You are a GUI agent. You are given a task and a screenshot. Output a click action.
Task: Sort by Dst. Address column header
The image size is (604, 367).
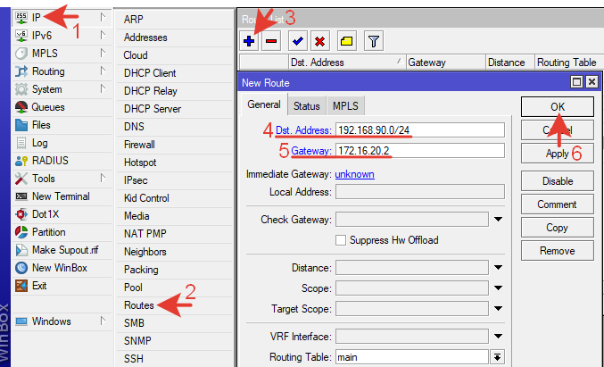347,63
